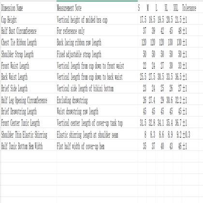Select the Dimension Name header cell
The width and height of the screenshot is (203, 203).
[x=29, y=8]
